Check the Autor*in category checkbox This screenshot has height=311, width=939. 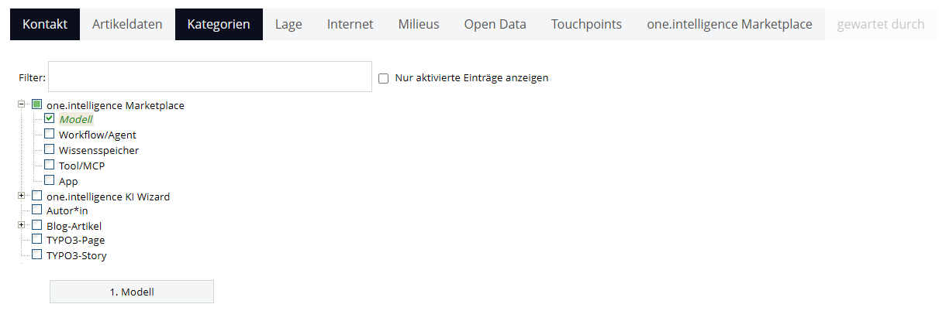[x=36, y=210]
